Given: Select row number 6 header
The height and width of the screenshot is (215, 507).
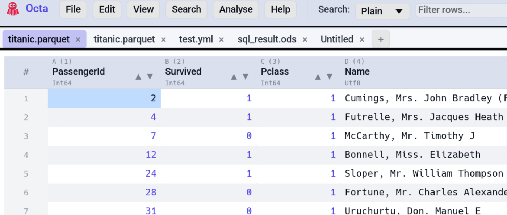Looking at the screenshot, I should point(26,193).
